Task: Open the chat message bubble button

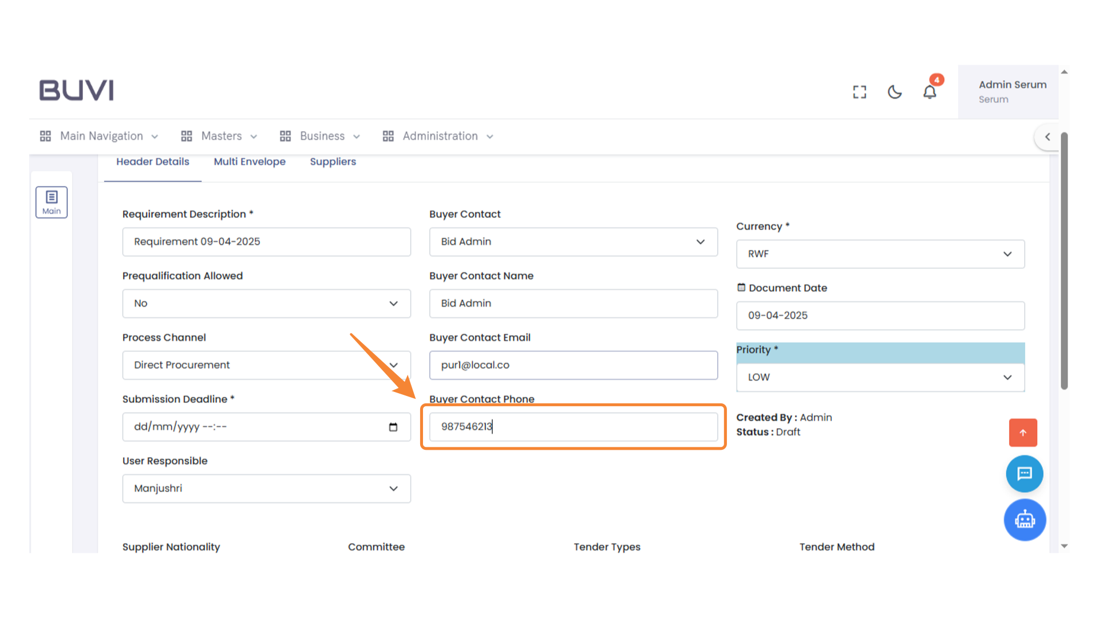Action: (1024, 474)
